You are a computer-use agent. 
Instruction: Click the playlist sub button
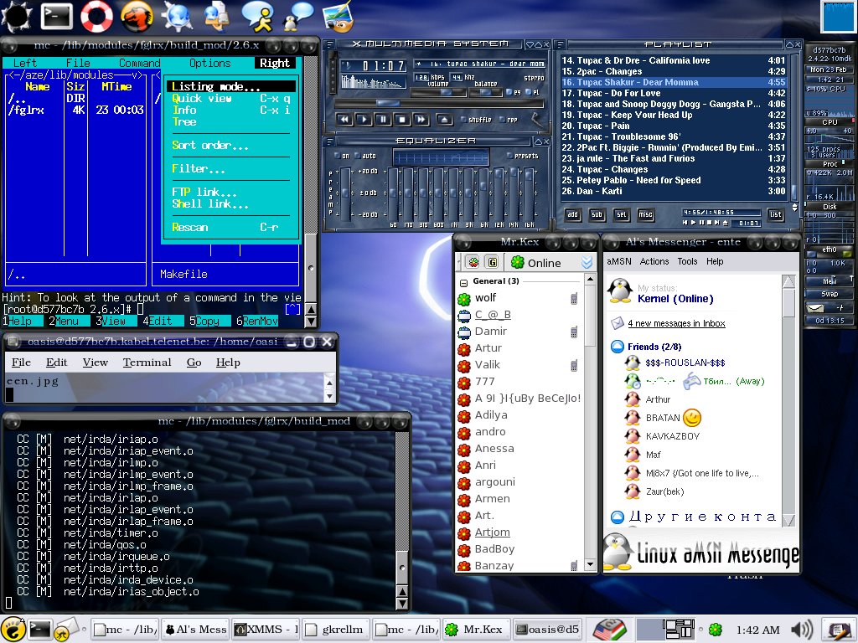[597, 215]
